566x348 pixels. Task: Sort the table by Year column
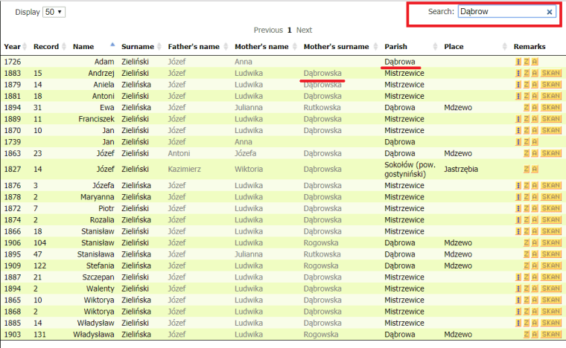(x=13, y=46)
